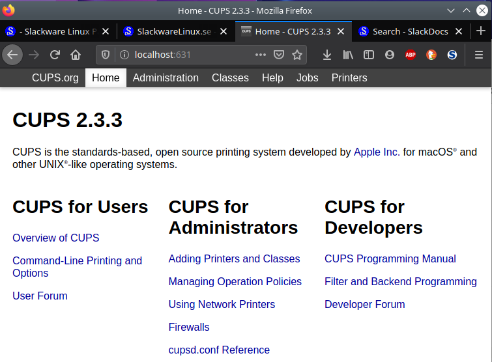Close the Firefox window
The height and width of the screenshot is (362, 492).
pyautogui.click(x=482, y=10)
